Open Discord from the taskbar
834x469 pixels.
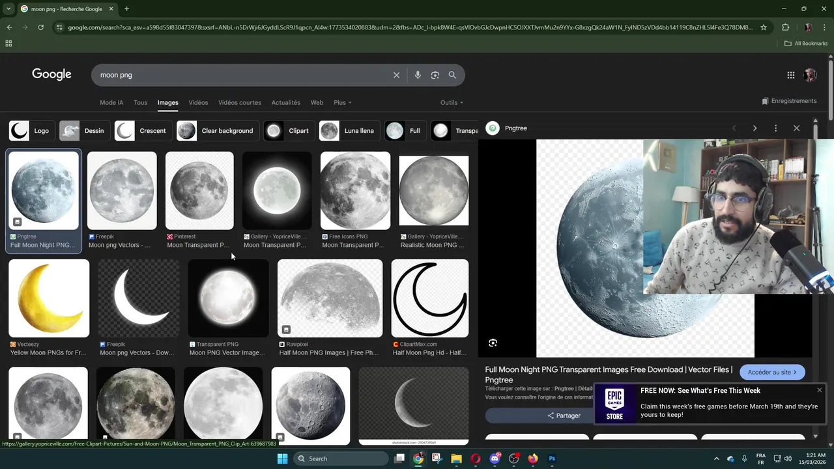point(495,459)
